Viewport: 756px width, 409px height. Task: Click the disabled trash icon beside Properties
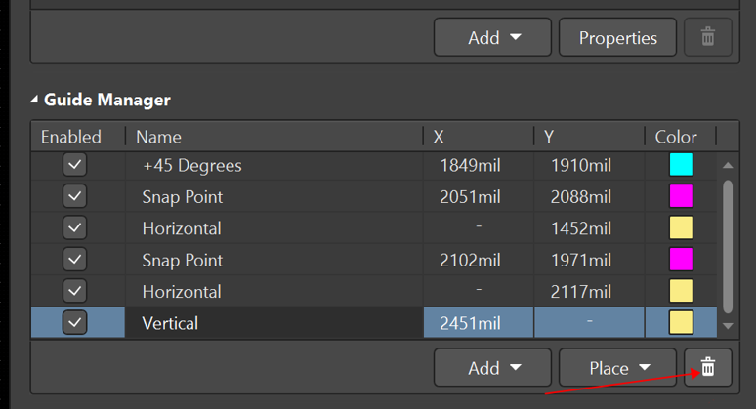click(708, 38)
